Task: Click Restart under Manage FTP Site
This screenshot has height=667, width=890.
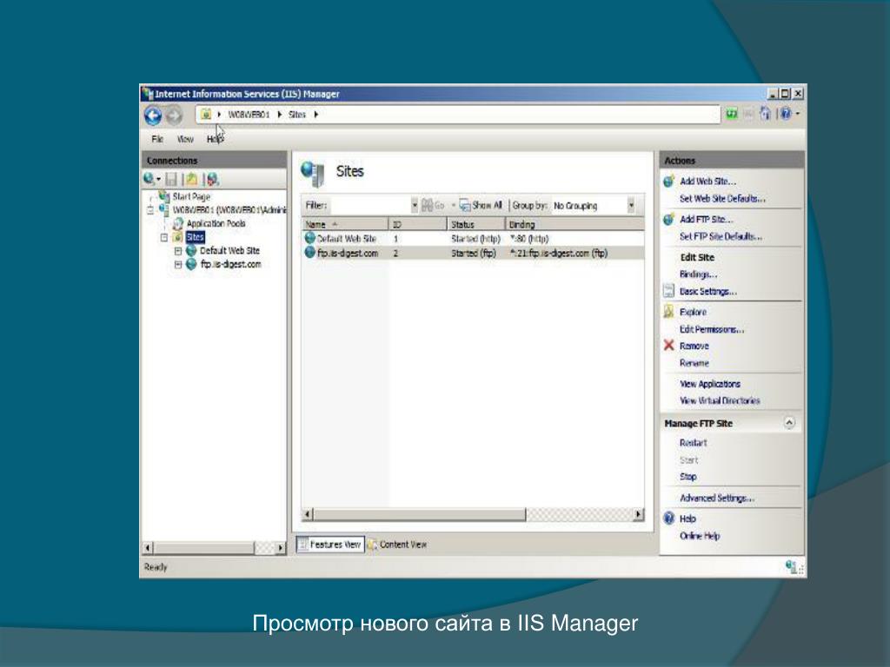Action: (693, 443)
